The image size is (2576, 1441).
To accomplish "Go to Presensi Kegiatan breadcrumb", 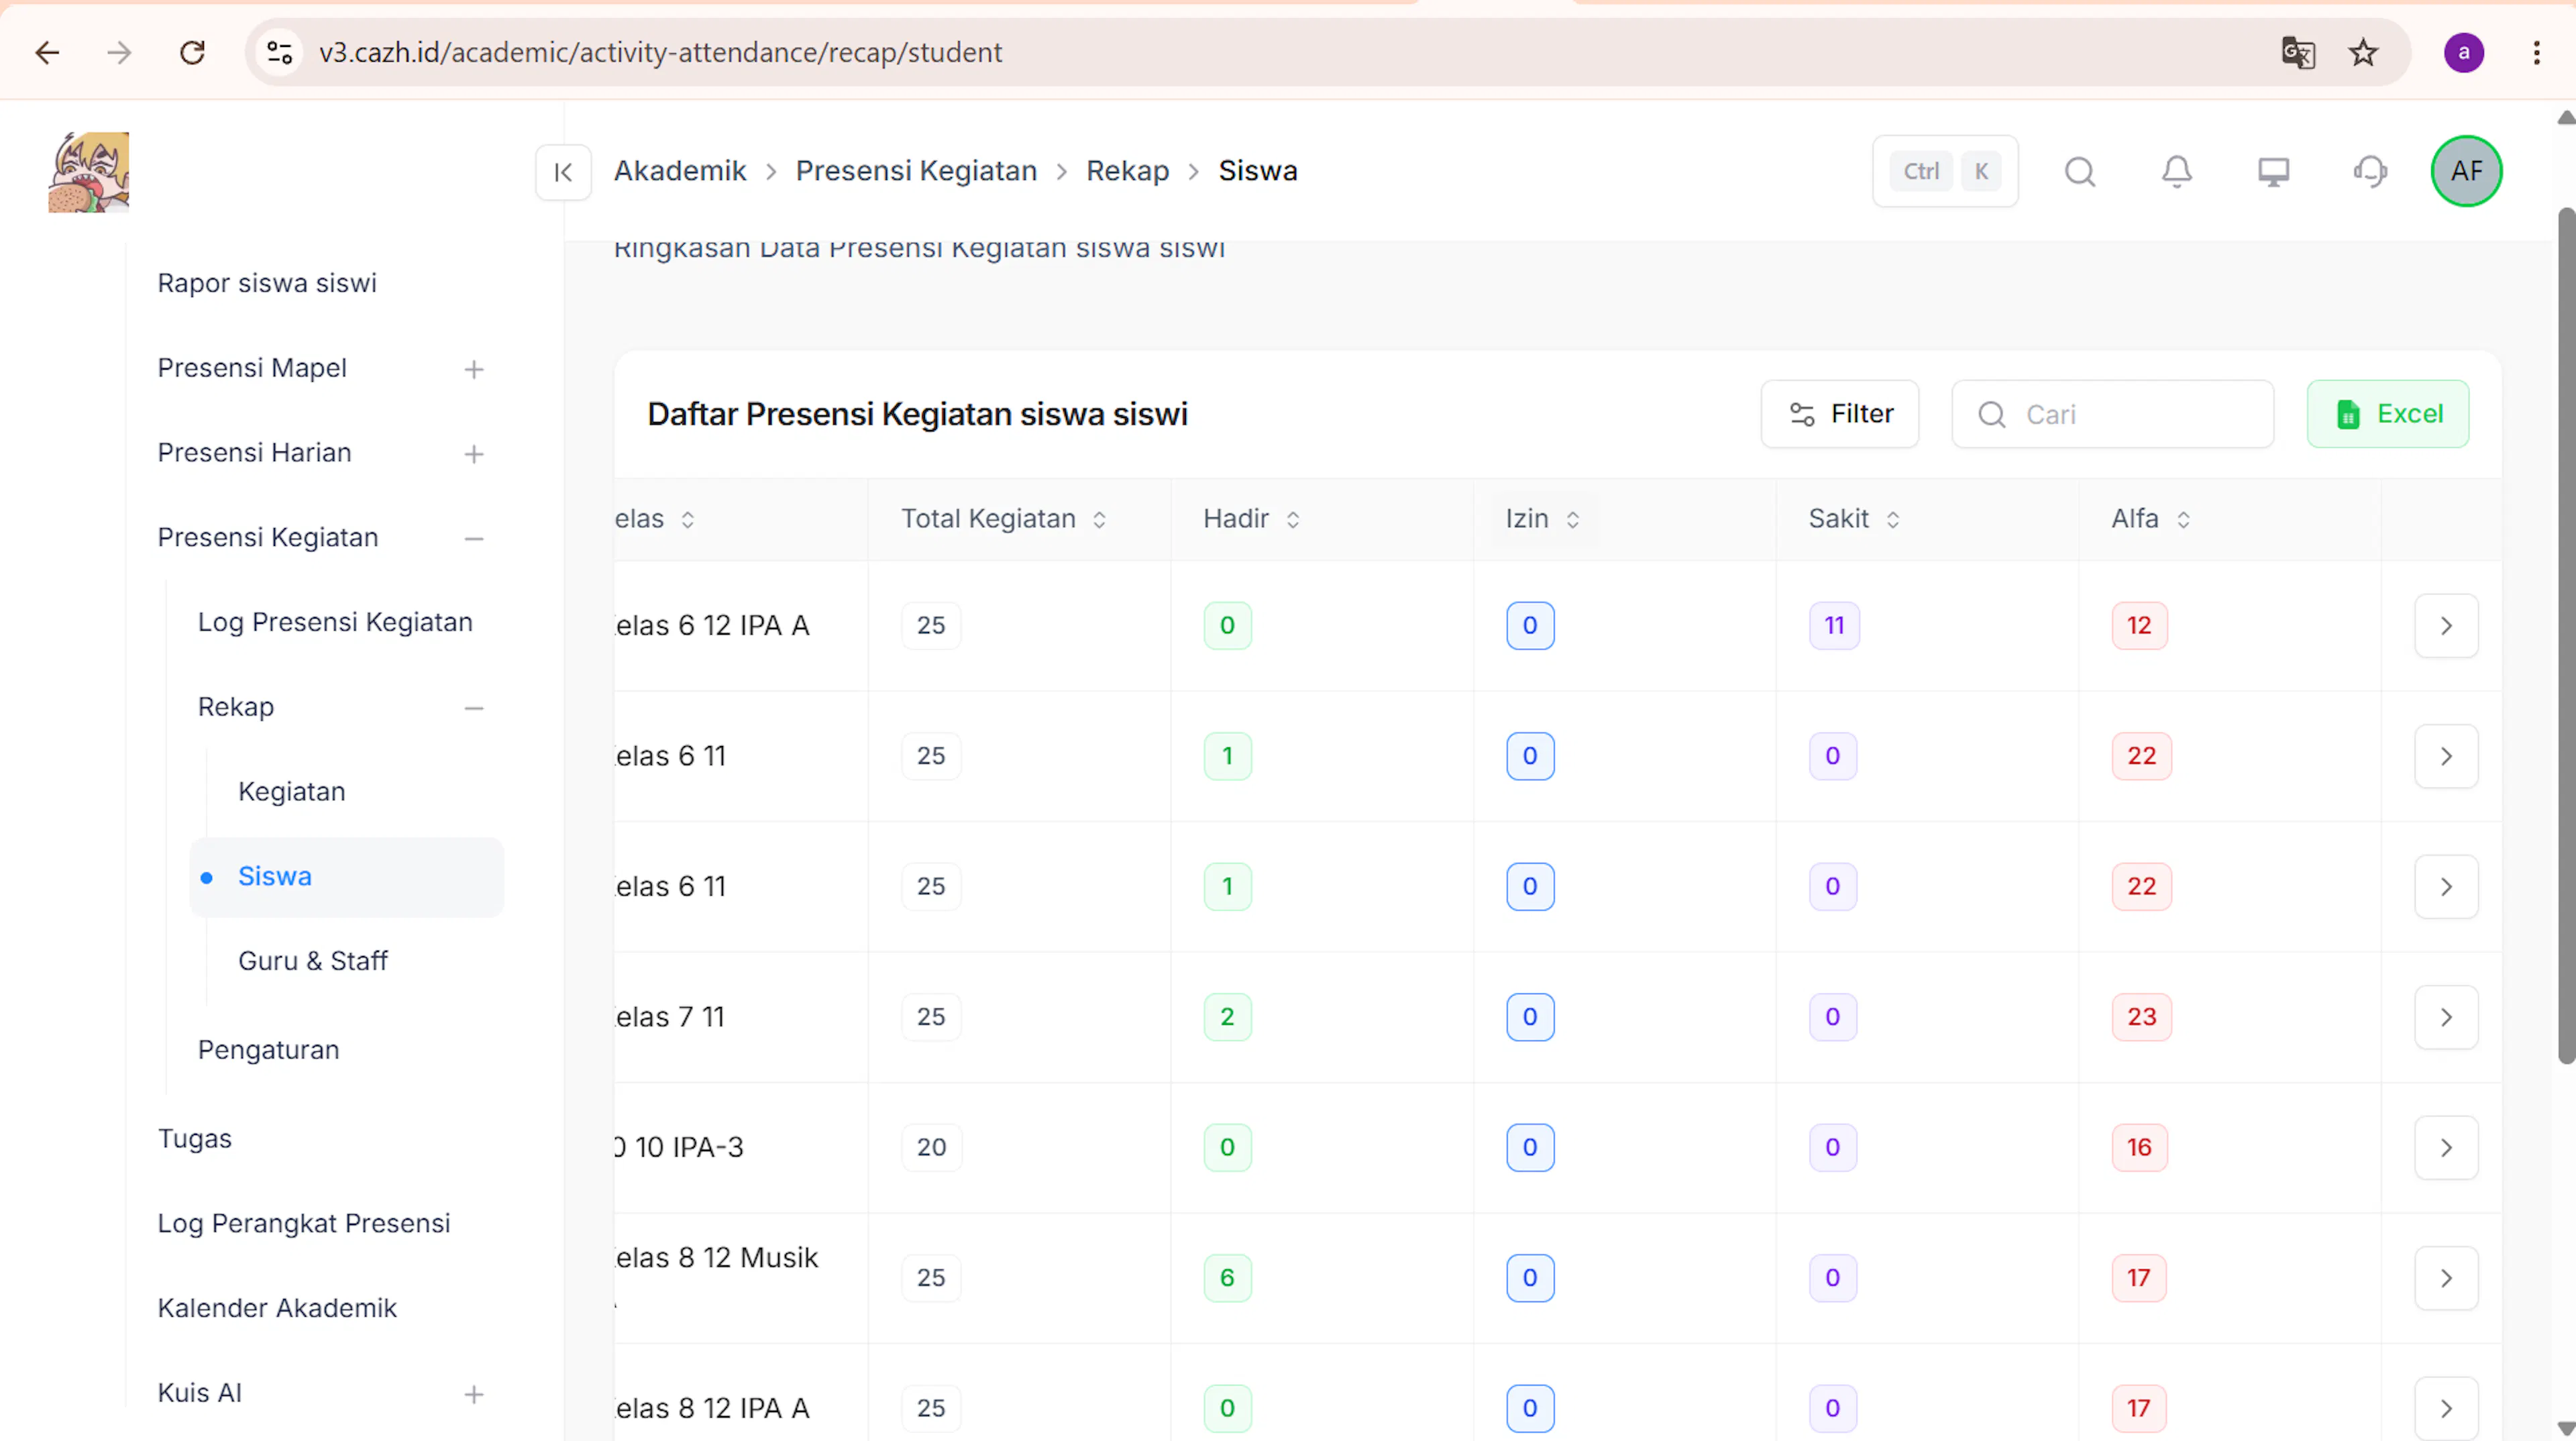I will (916, 171).
